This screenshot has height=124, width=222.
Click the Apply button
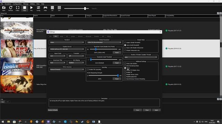[x=156, y=110]
